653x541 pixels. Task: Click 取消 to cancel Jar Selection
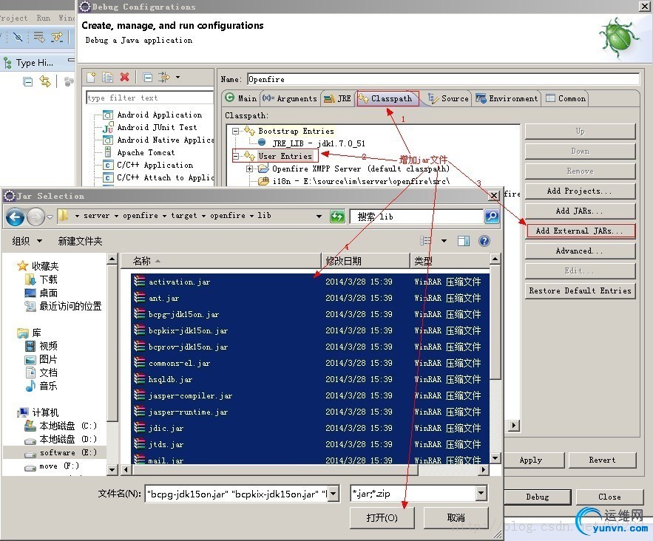pyautogui.click(x=456, y=517)
